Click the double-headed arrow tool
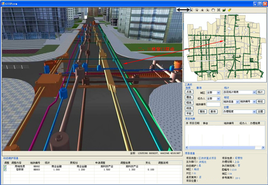 pos(184,10)
